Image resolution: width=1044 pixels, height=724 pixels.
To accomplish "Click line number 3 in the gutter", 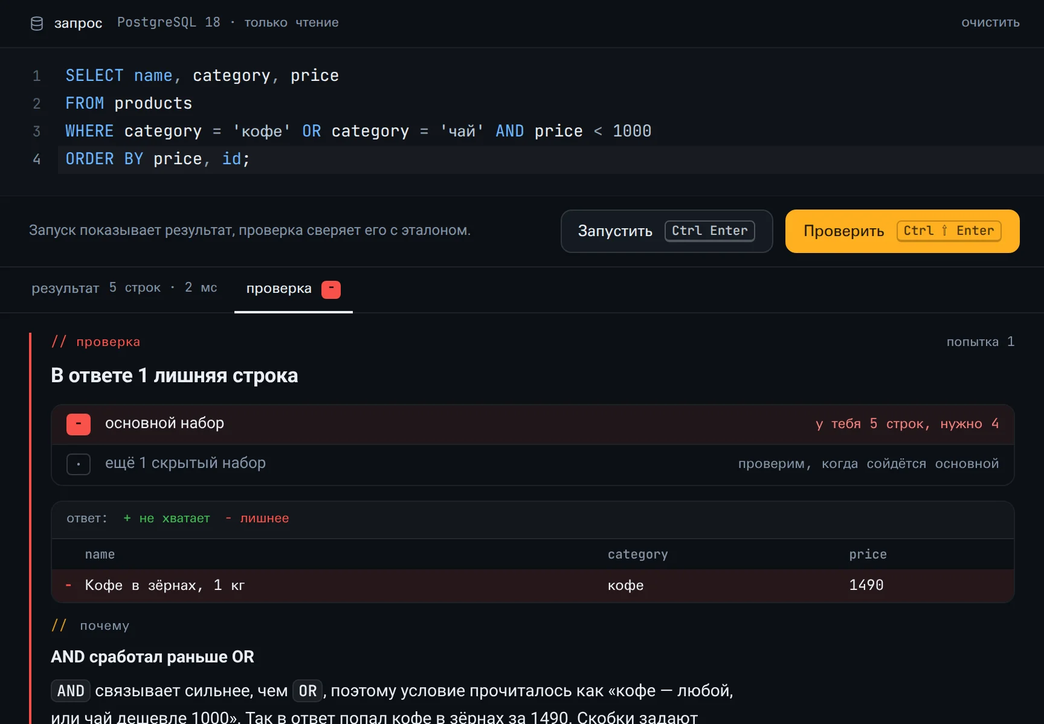I will (x=36, y=132).
